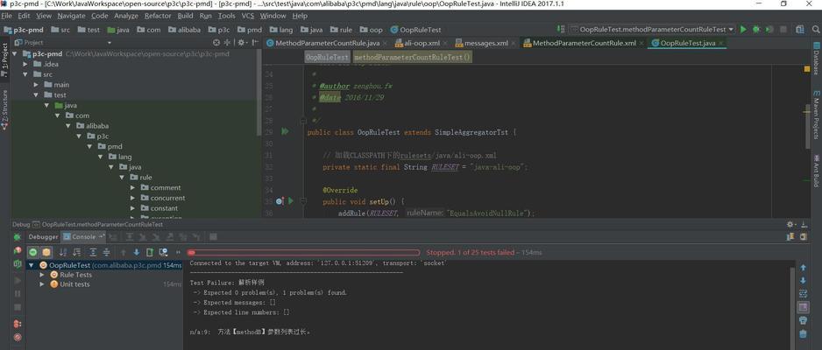This screenshot has height=350, width=822.
Task: Click the Make Project build icon
Action: click(560, 30)
